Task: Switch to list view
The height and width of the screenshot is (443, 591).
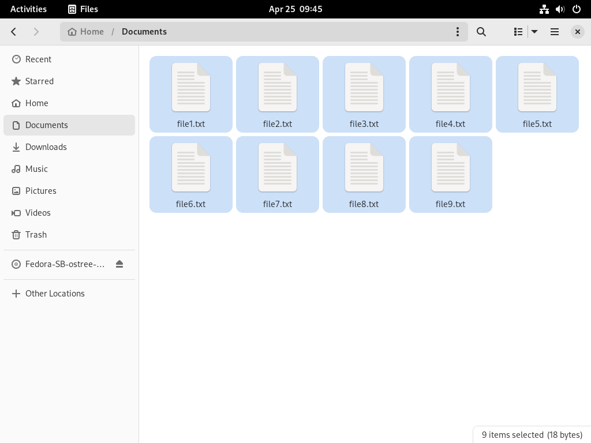Action: tap(518, 32)
